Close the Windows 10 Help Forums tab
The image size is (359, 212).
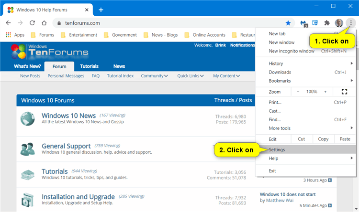pos(87,10)
